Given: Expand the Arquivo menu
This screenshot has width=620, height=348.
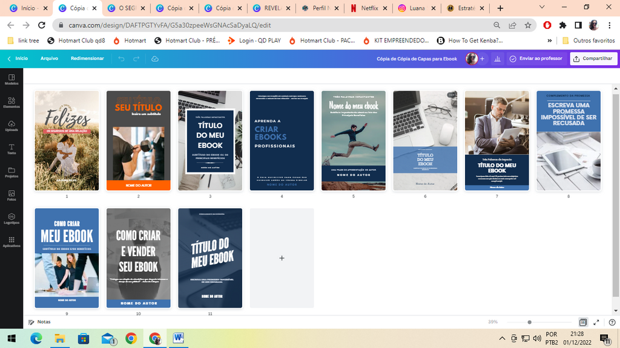Looking at the screenshot, I should click(49, 59).
